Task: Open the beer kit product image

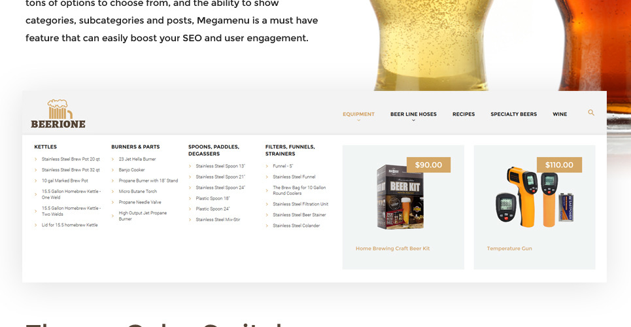Action: point(400,197)
